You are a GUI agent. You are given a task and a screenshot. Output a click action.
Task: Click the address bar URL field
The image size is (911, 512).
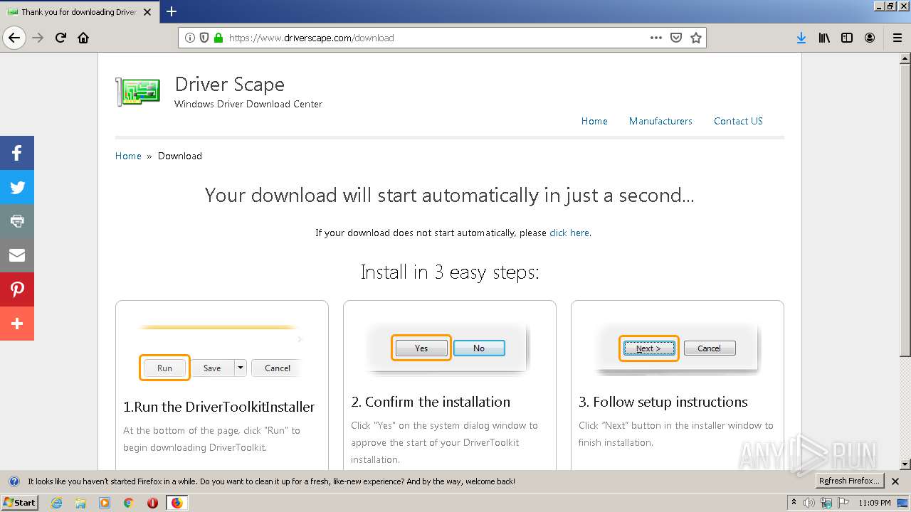click(434, 38)
